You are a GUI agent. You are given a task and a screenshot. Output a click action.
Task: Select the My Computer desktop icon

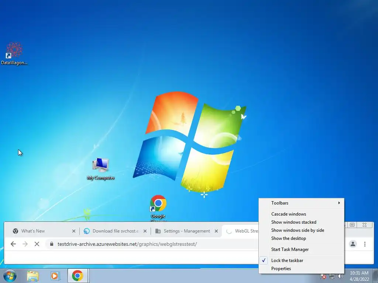pyautogui.click(x=101, y=169)
